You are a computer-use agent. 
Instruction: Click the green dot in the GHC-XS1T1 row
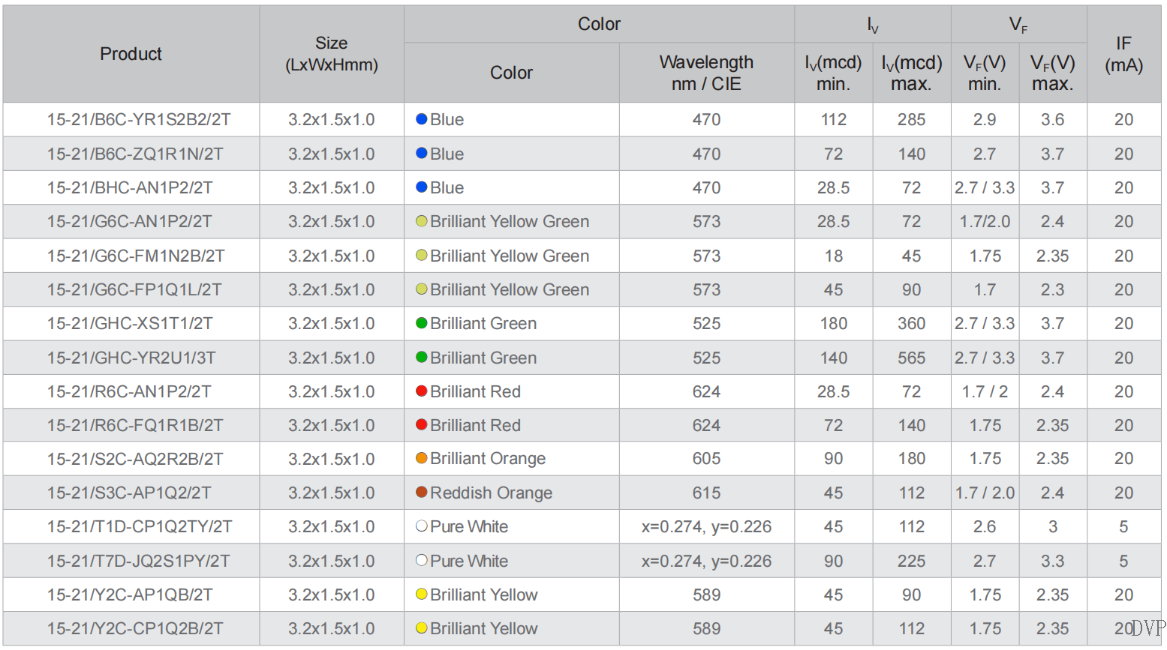[422, 323]
